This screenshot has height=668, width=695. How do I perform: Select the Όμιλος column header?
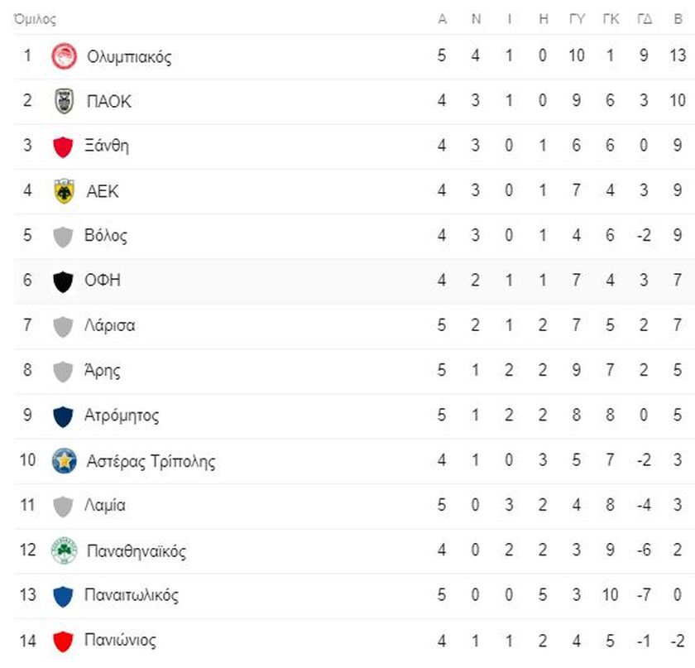35,20
